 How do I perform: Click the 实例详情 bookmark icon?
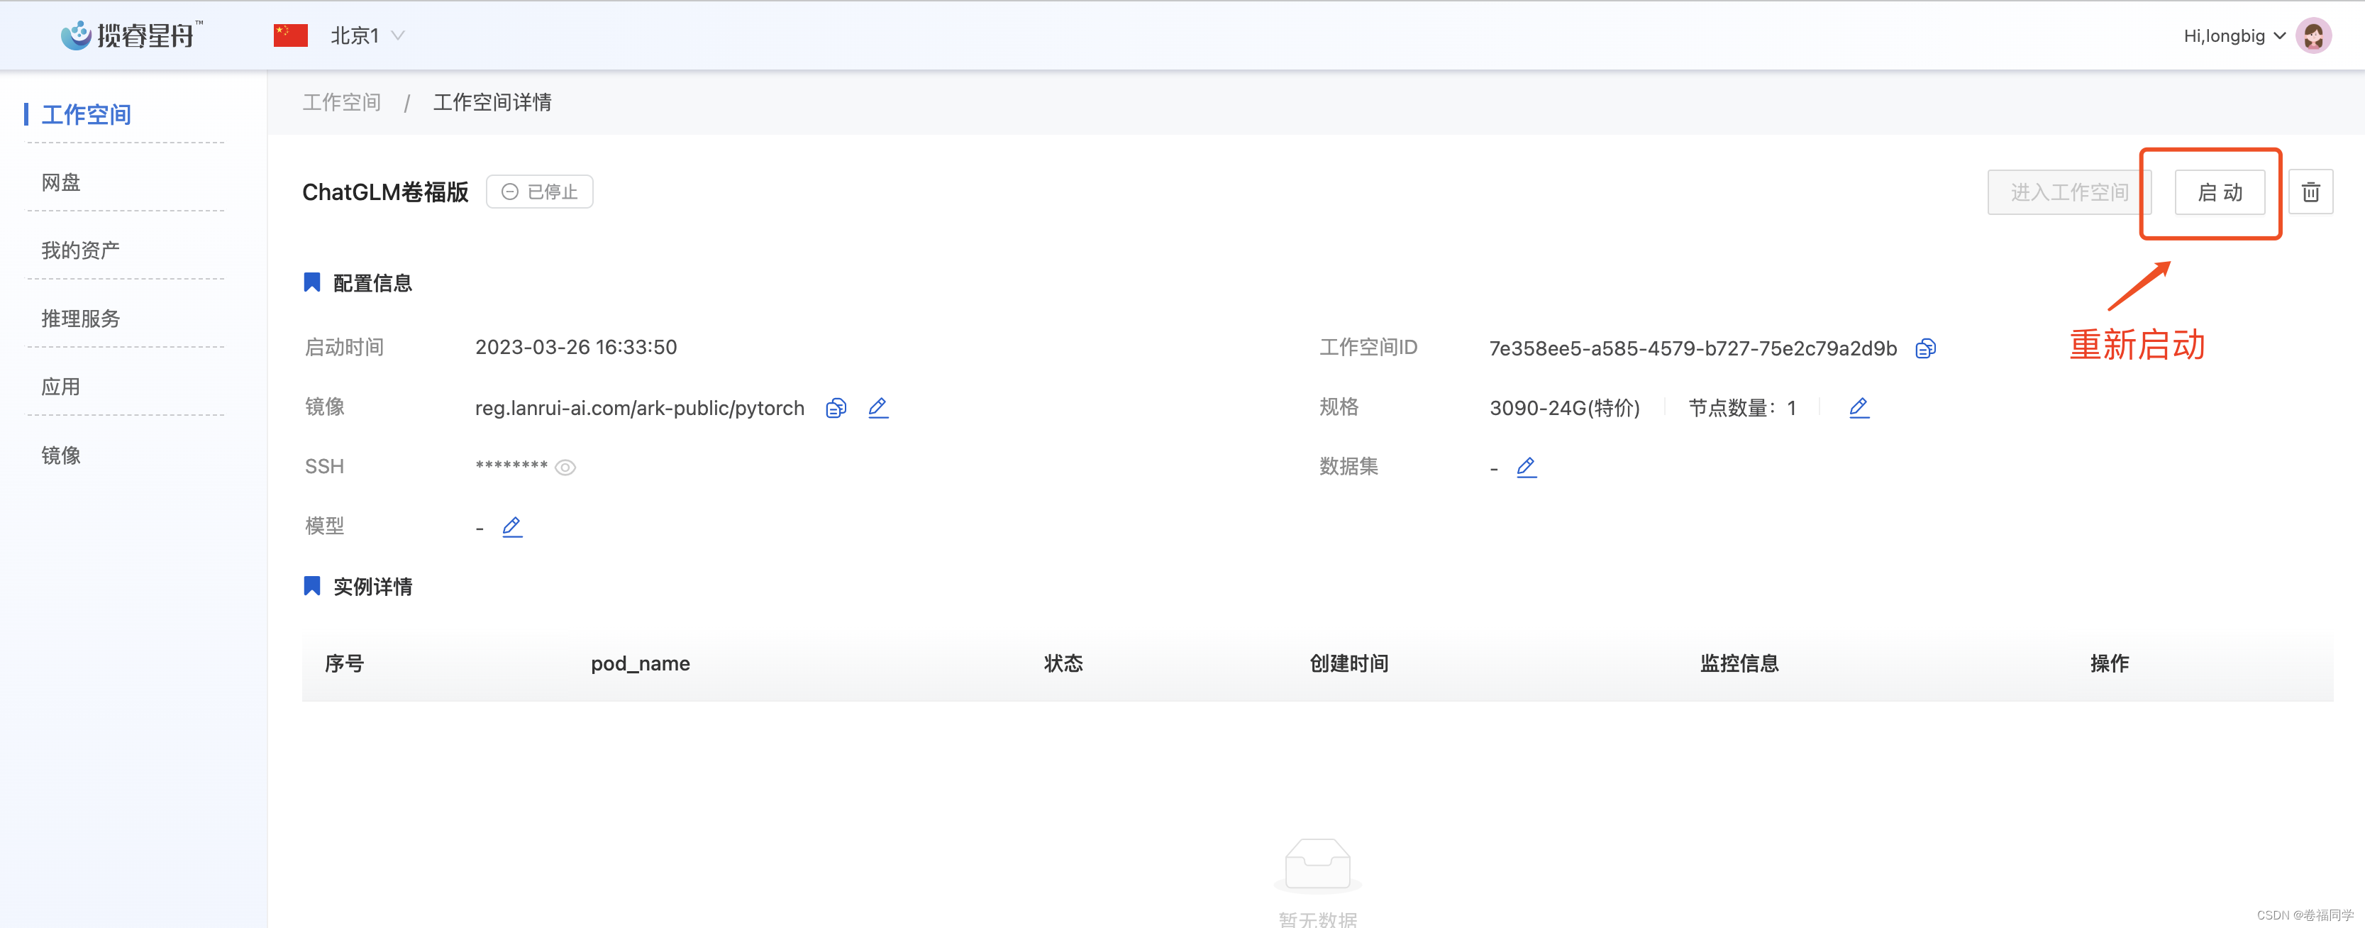[x=312, y=585]
